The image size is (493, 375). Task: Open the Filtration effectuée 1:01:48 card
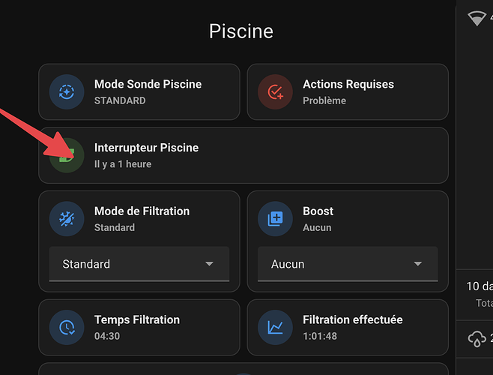(348, 328)
